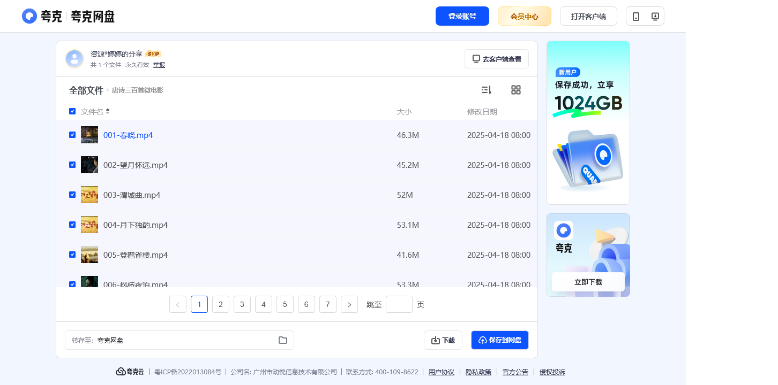The height and width of the screenshot is (385, 778).
Task: Open 侵权投诉 link in footer
Action: tap(552, 372)
